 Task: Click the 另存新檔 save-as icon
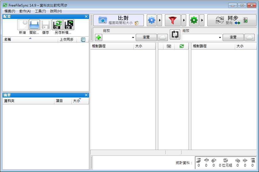coord(57,24)
